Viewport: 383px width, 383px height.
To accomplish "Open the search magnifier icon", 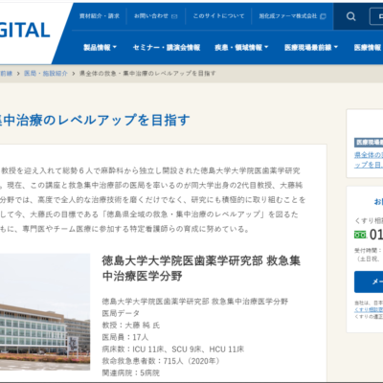I will [x=350, y=16].
